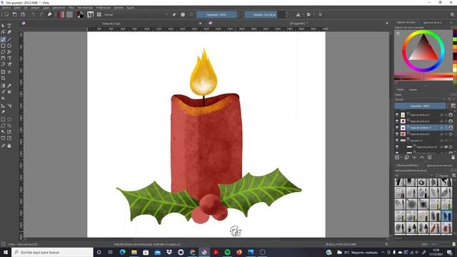Open the Preferencias menu
Viewport: 457px width, 257px height.
pyautogui.click(x=103, y=8)
